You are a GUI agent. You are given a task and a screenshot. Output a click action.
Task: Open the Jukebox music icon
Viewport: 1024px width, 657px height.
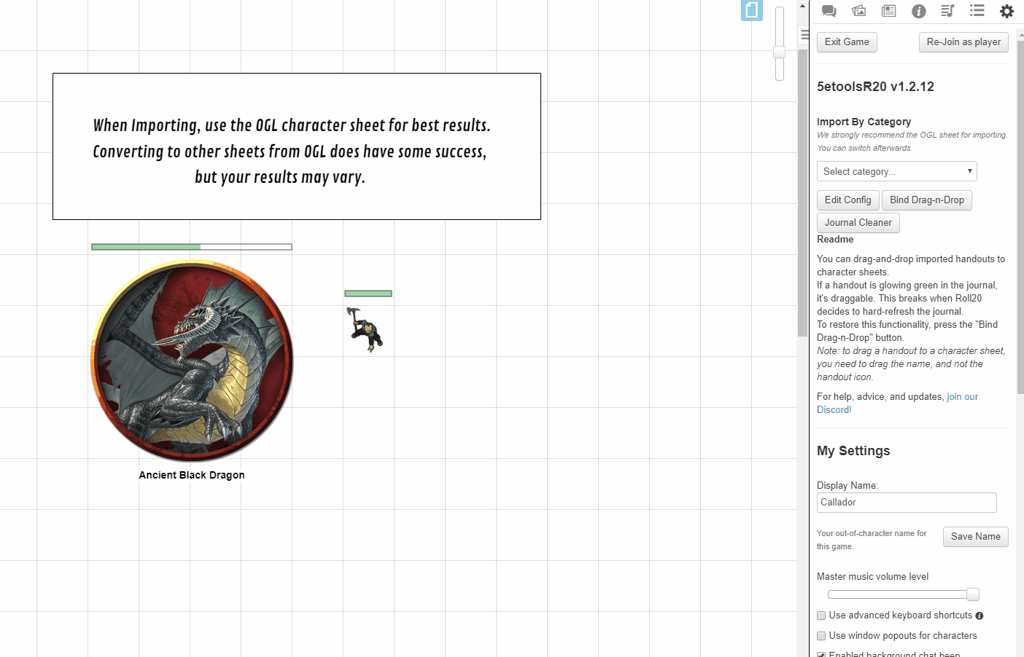(x=947, y=11)
